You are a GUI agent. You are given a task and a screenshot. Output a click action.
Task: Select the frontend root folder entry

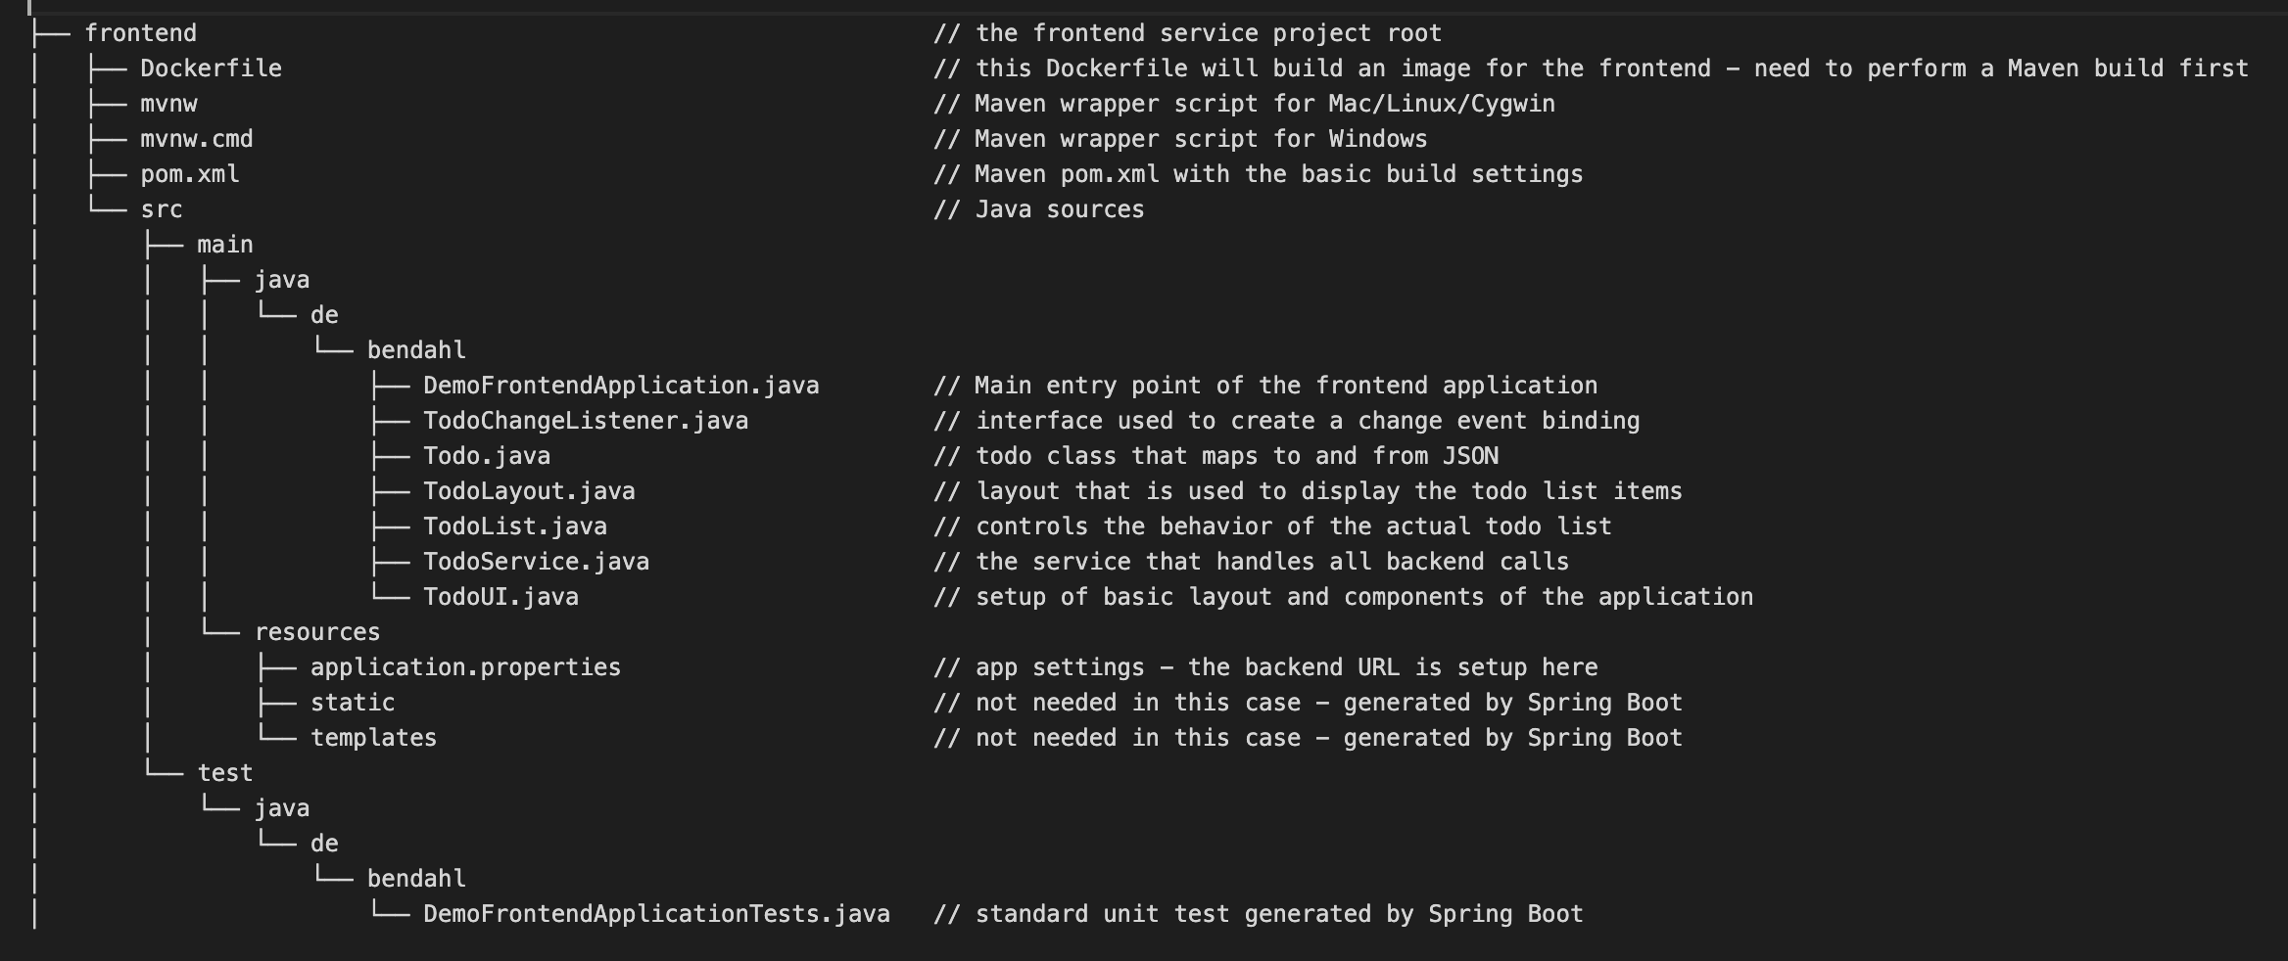pyautogui.click(x=140, y=33)
